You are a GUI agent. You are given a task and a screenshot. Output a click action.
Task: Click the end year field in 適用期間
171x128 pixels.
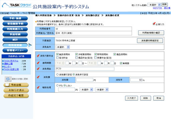pyautogui.click(x=99, y=63)
